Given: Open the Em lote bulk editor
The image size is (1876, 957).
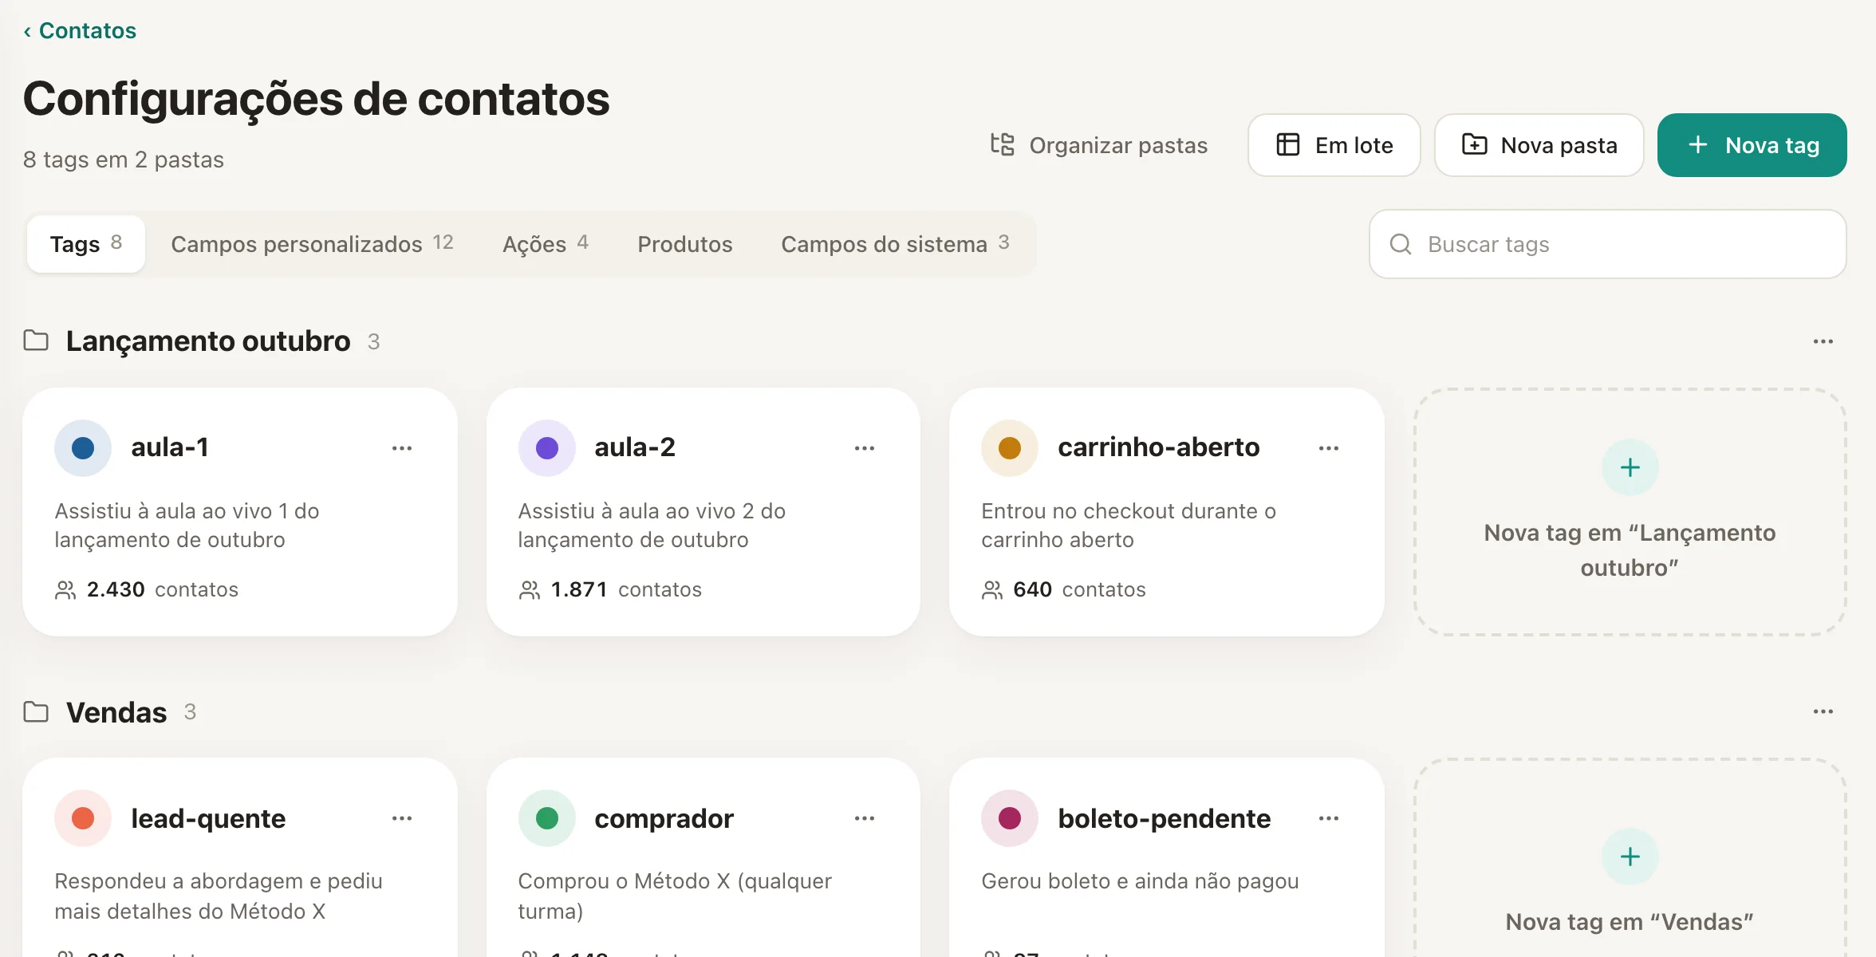Looking at the screenshot, I should click(x=1334, y=145).
